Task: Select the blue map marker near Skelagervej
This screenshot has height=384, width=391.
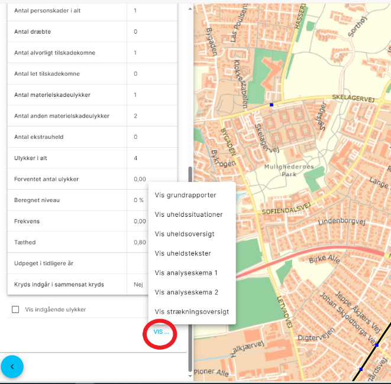Action: [x=272, y=105]
